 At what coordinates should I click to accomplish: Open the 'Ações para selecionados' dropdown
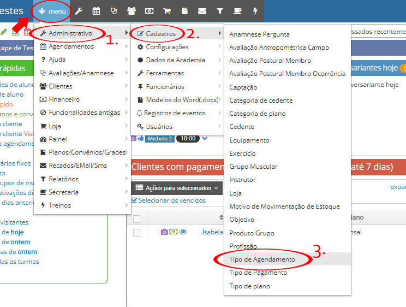pos(177,188)
